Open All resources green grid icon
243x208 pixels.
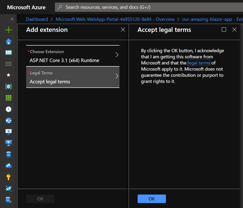9,98
